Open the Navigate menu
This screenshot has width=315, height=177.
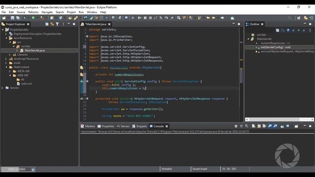click(47, 12)
